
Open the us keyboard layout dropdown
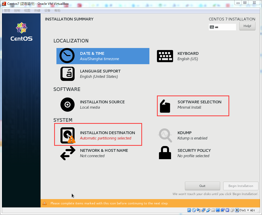point(222,27)
